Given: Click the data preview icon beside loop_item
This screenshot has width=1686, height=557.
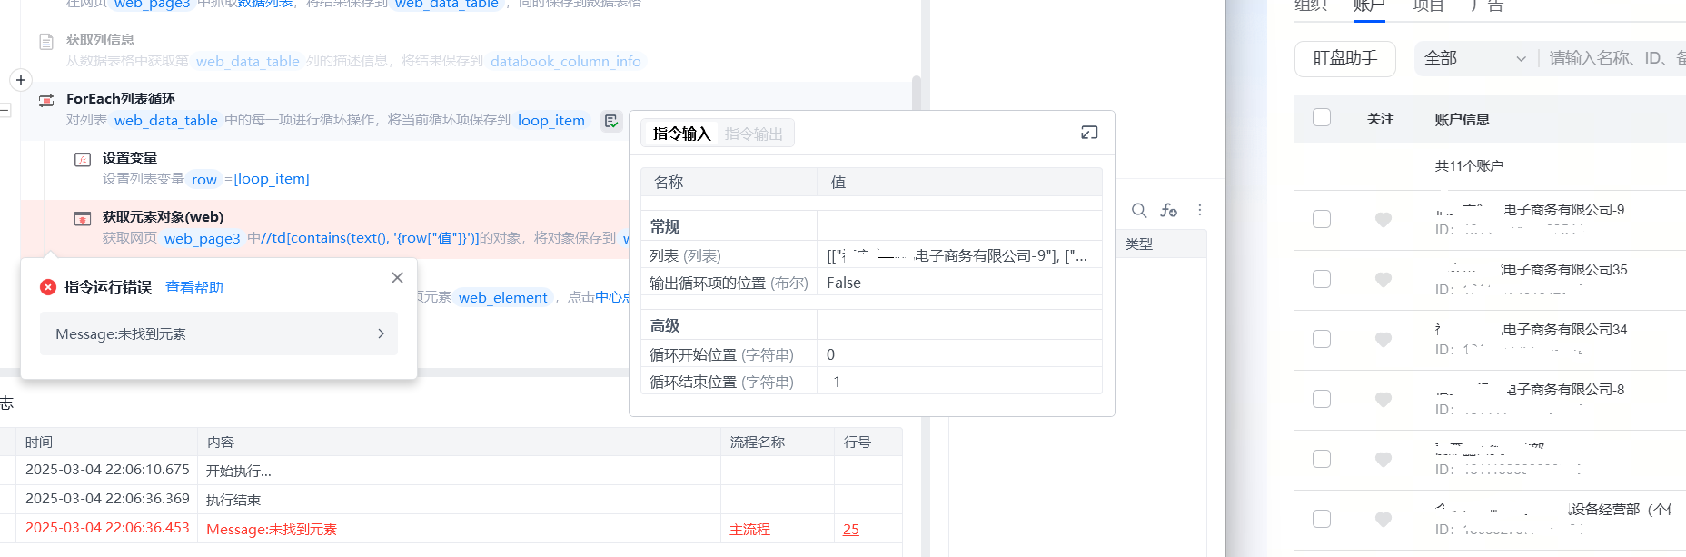Looking at the screenshot, I should click(611, 121).
